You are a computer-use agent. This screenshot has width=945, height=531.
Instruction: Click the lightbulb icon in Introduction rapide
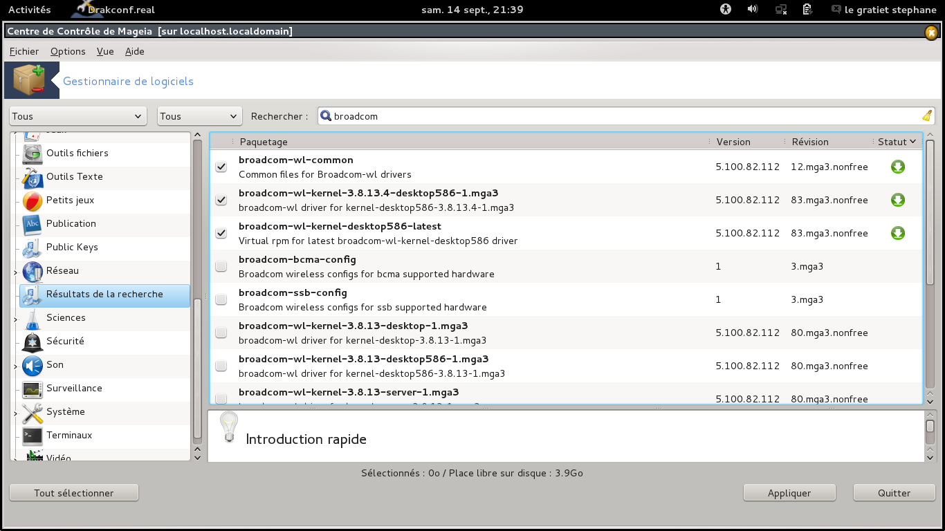[229, 427]
